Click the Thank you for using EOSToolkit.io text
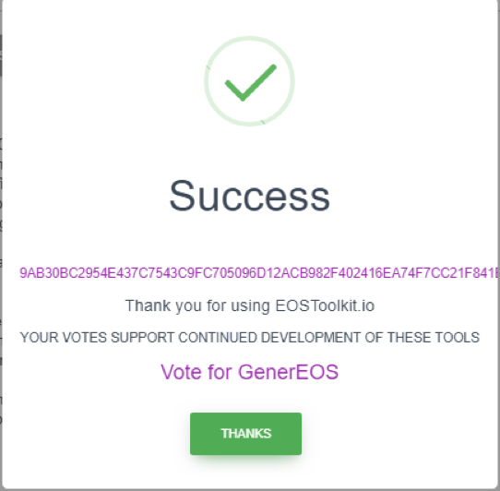This screenshot has width=500, height=491. point(250,306)
